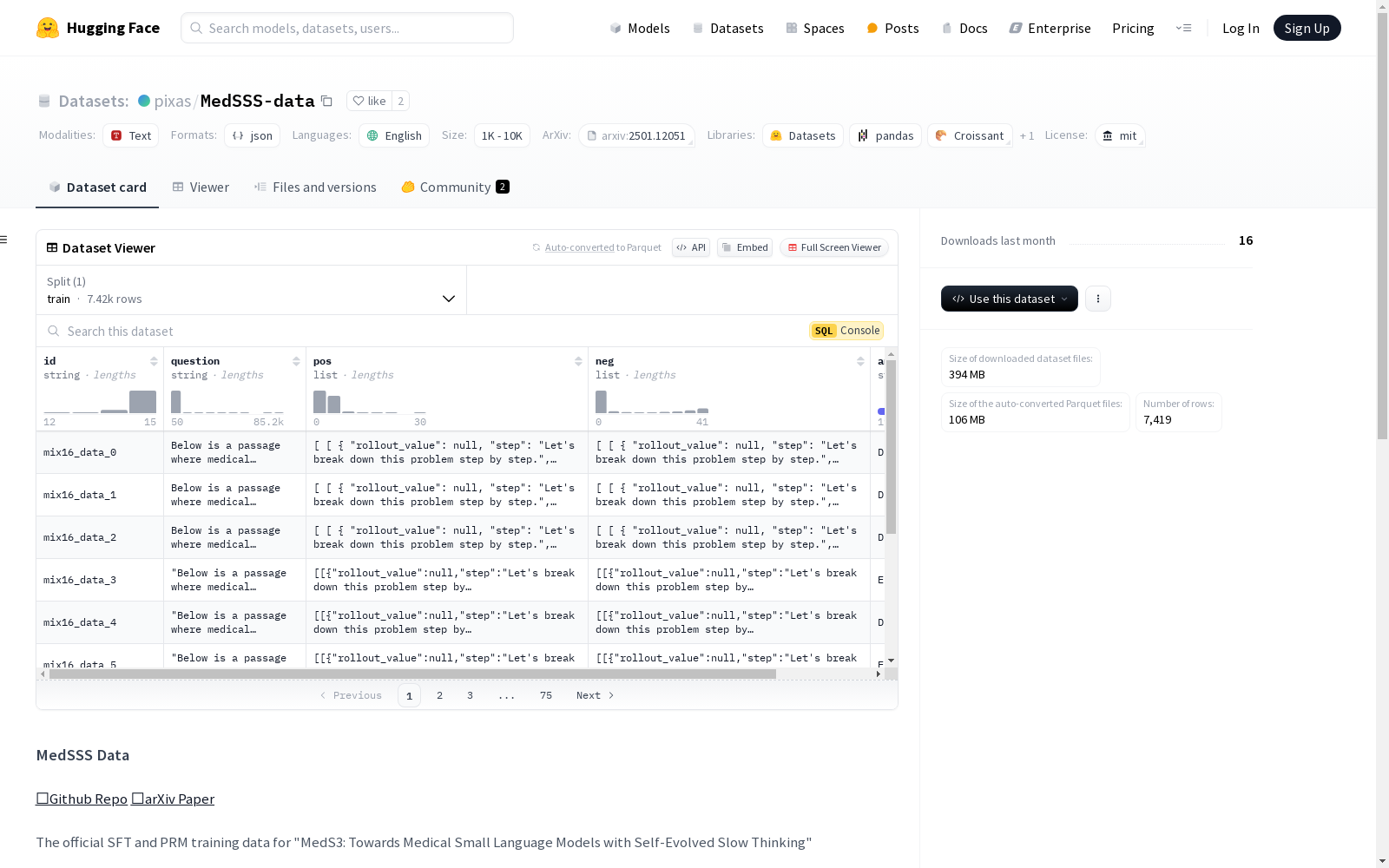Show the +1 more libraries
The height and width of the screenshot is (868, 1389).
[1027, 135]
